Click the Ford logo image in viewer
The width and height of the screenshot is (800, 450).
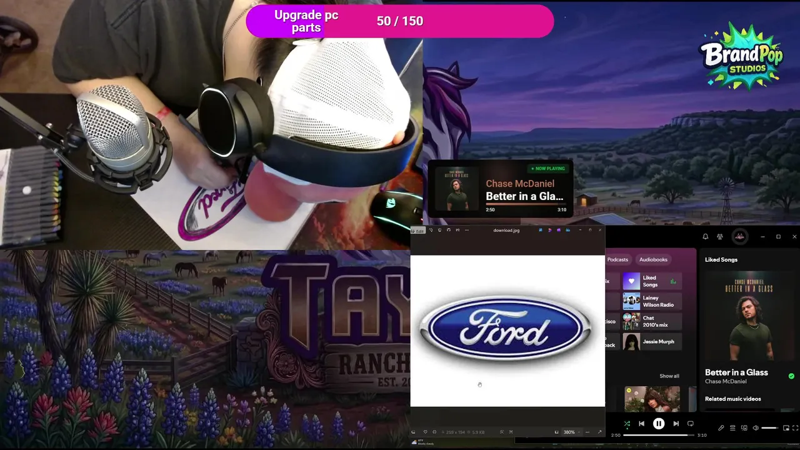tap(506, 329)
